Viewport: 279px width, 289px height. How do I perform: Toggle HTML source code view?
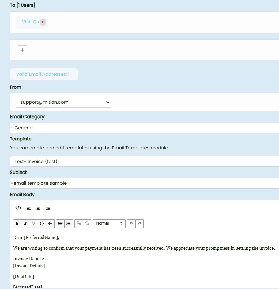click(18, 208)
